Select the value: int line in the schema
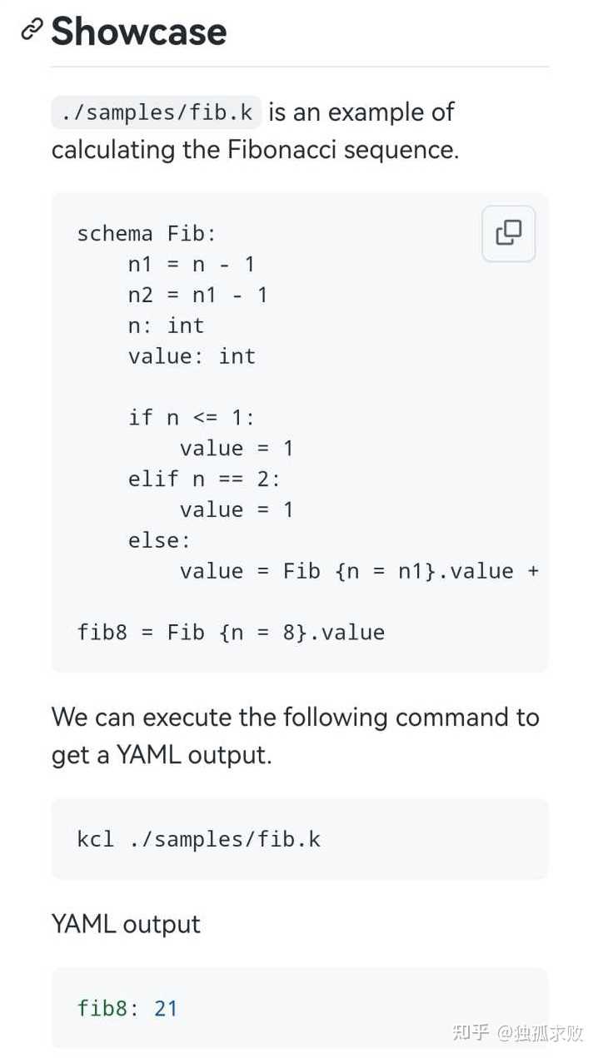 191,355
